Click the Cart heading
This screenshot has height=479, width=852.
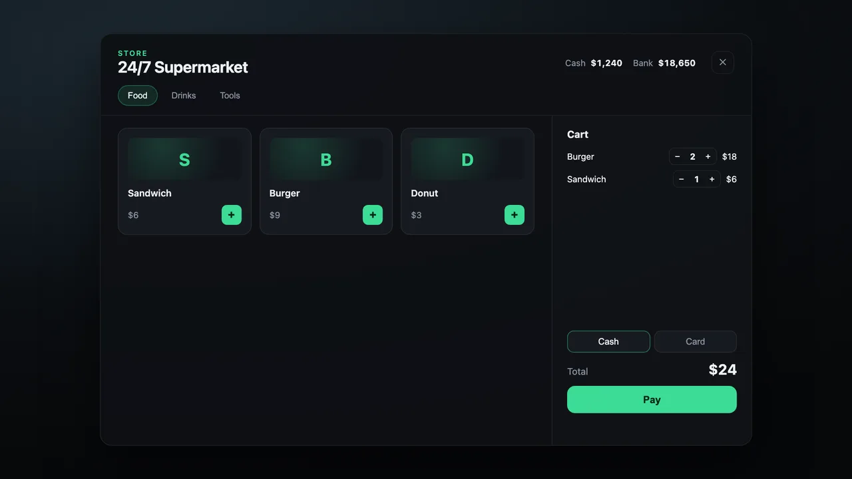coord(578,134)
